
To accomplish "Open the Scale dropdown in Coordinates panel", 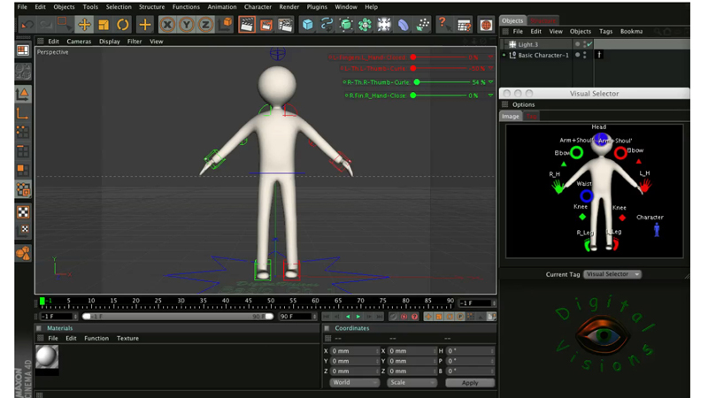I will tap(412, 383).
